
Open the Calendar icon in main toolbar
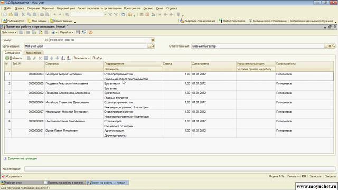tap(147, 14)
